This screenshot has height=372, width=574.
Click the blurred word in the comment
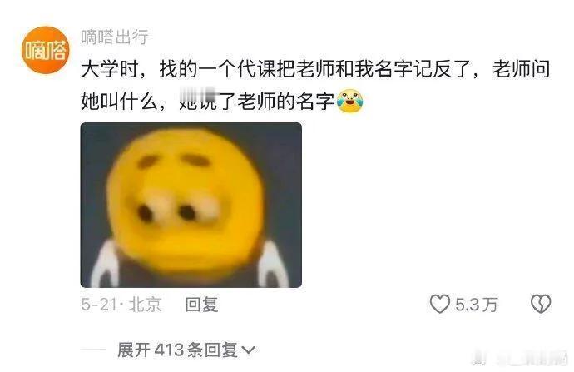198,100
